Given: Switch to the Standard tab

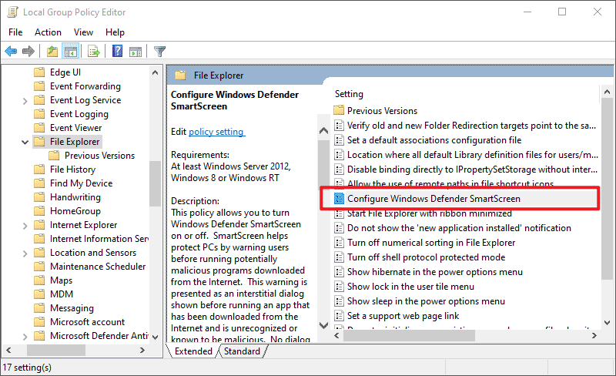Looking at the screenshot, I should 242,351.
